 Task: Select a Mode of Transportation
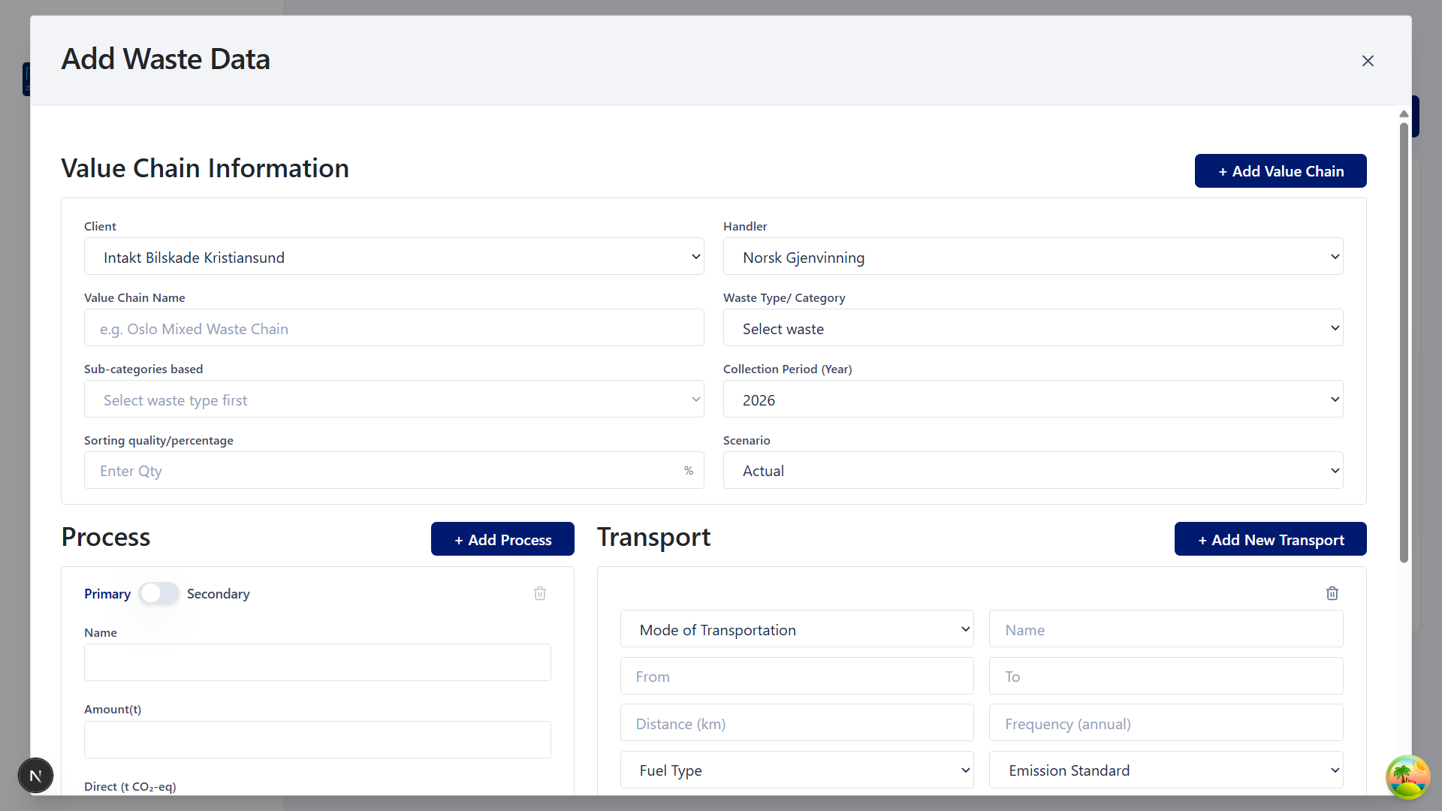(797, 629)
